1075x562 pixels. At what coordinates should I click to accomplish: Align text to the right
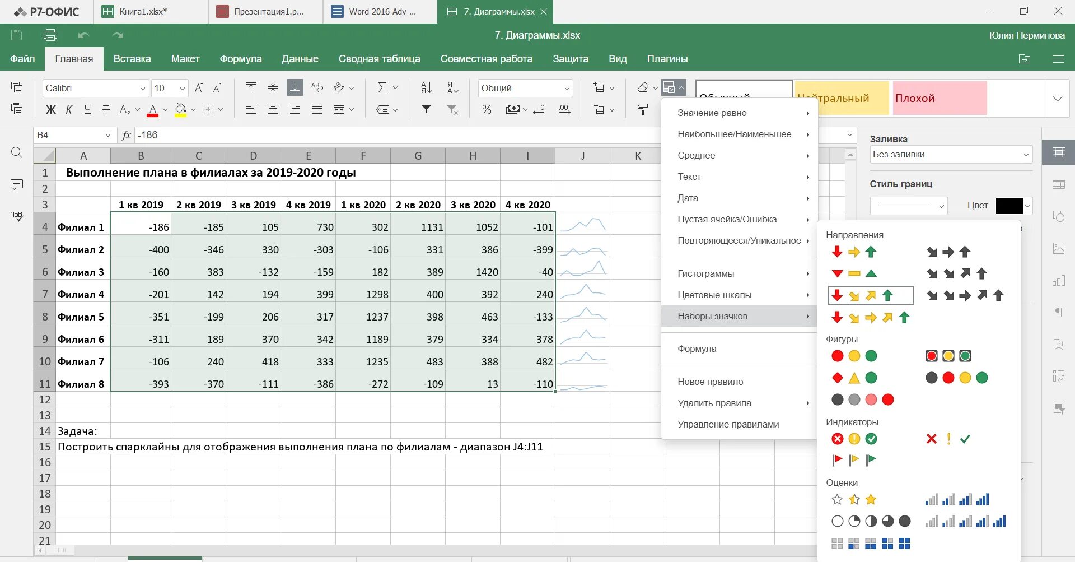[295, 109]
